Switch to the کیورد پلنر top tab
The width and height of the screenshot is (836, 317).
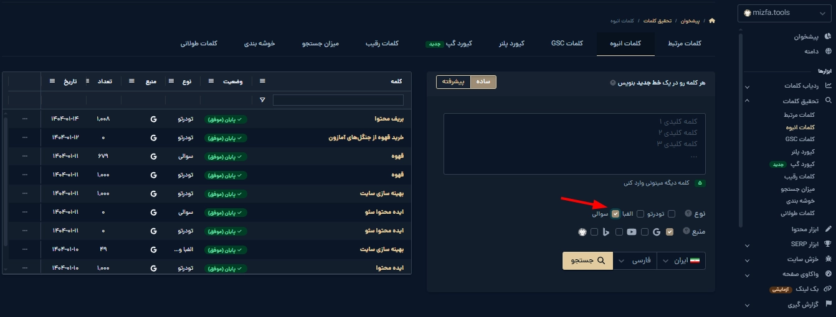pos(511,44)
